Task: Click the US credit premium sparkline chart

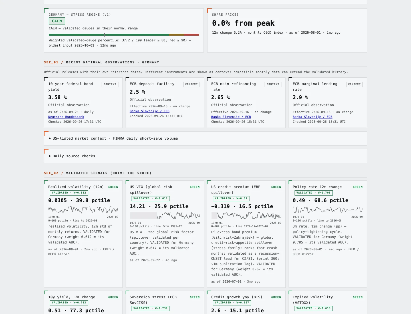Action: click(246, 216)
